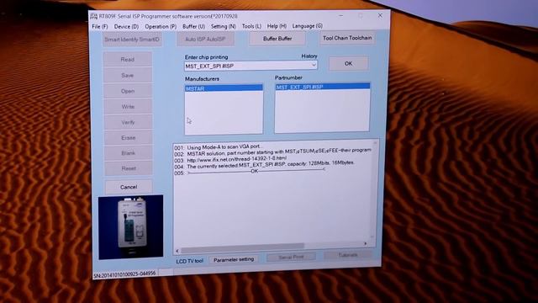
Task: Click the Read button
Action: pos(127,60)
